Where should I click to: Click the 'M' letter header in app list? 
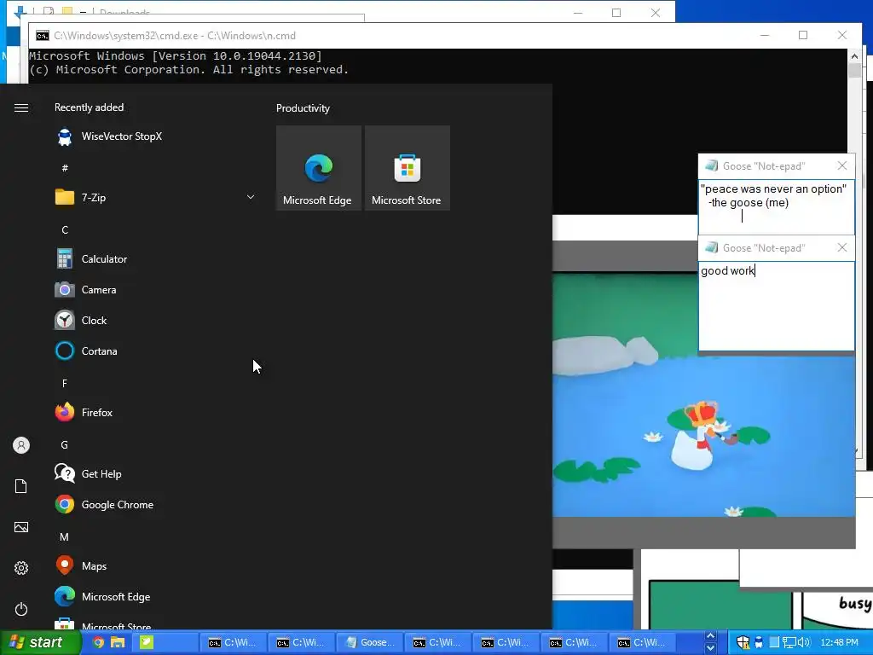tap(65, 537)
